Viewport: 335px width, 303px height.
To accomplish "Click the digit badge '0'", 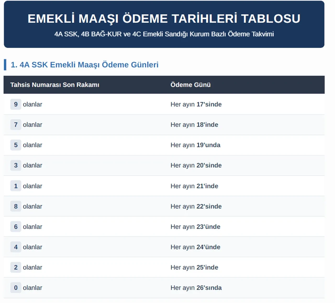I will [16, 288].
